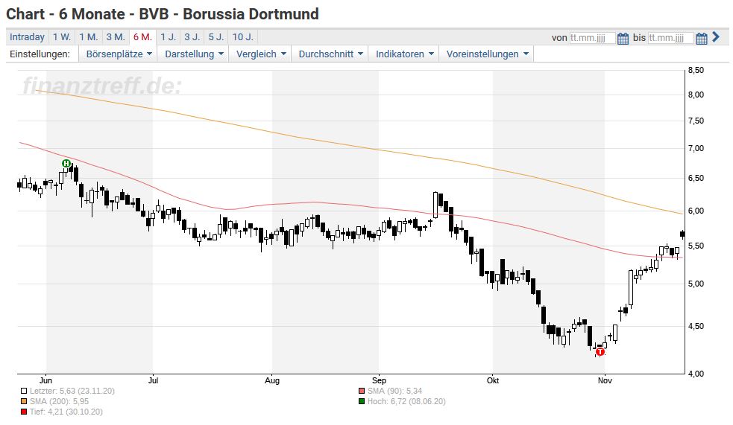Click the red T low marker on chart
The height and width of the screenshot is (425, 733).
600,352
